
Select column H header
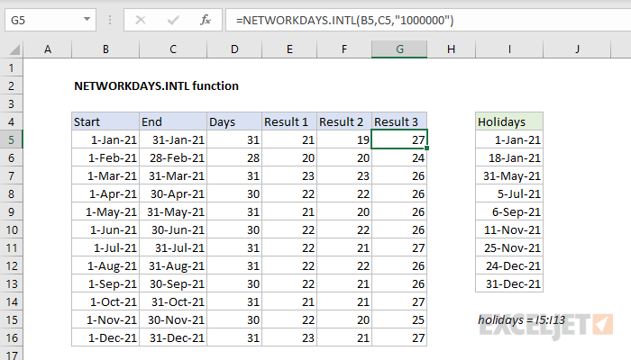(451, 49)
